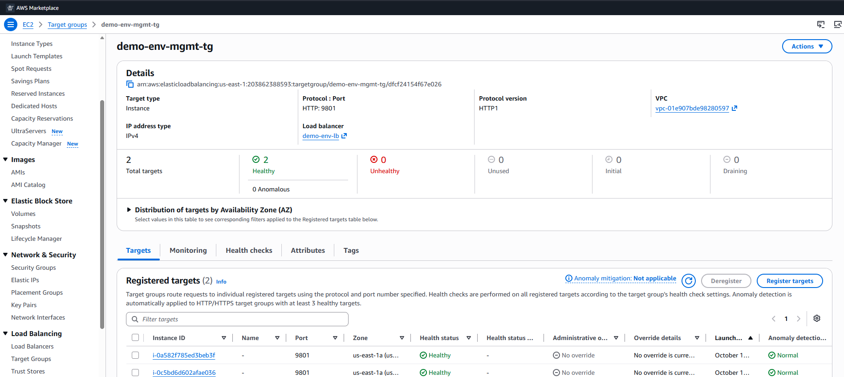Open Zone column sort dropdown
Viewport: 844px width, 377px height.
point(402,338)
